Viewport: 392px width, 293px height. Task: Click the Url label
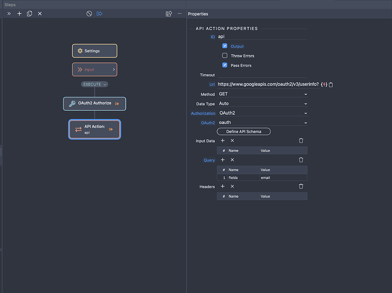pos(212,85)
